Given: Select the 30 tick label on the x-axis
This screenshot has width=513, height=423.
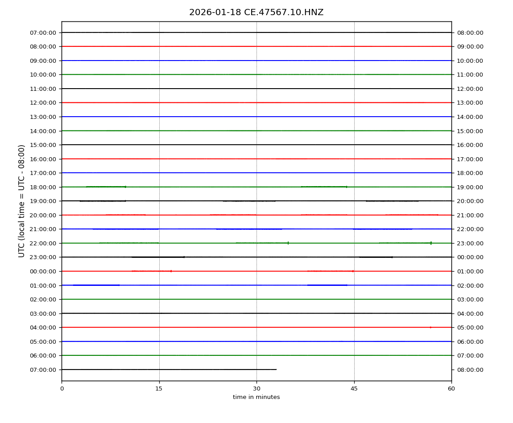Looking at the screenshot, I should click(256, 389).
